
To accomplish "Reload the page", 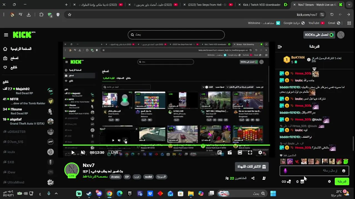I will 332,15.
